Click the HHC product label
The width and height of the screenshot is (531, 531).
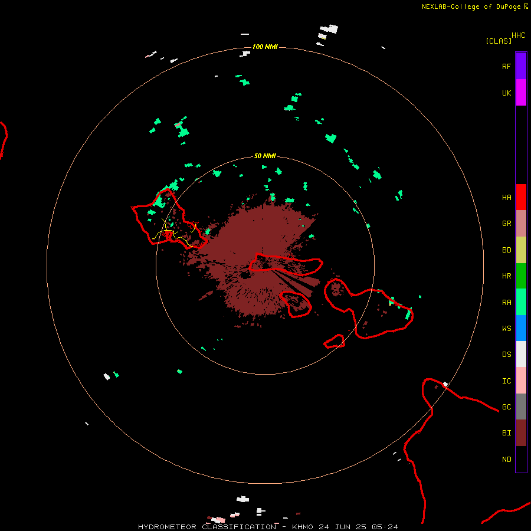[x=518, y=35]
